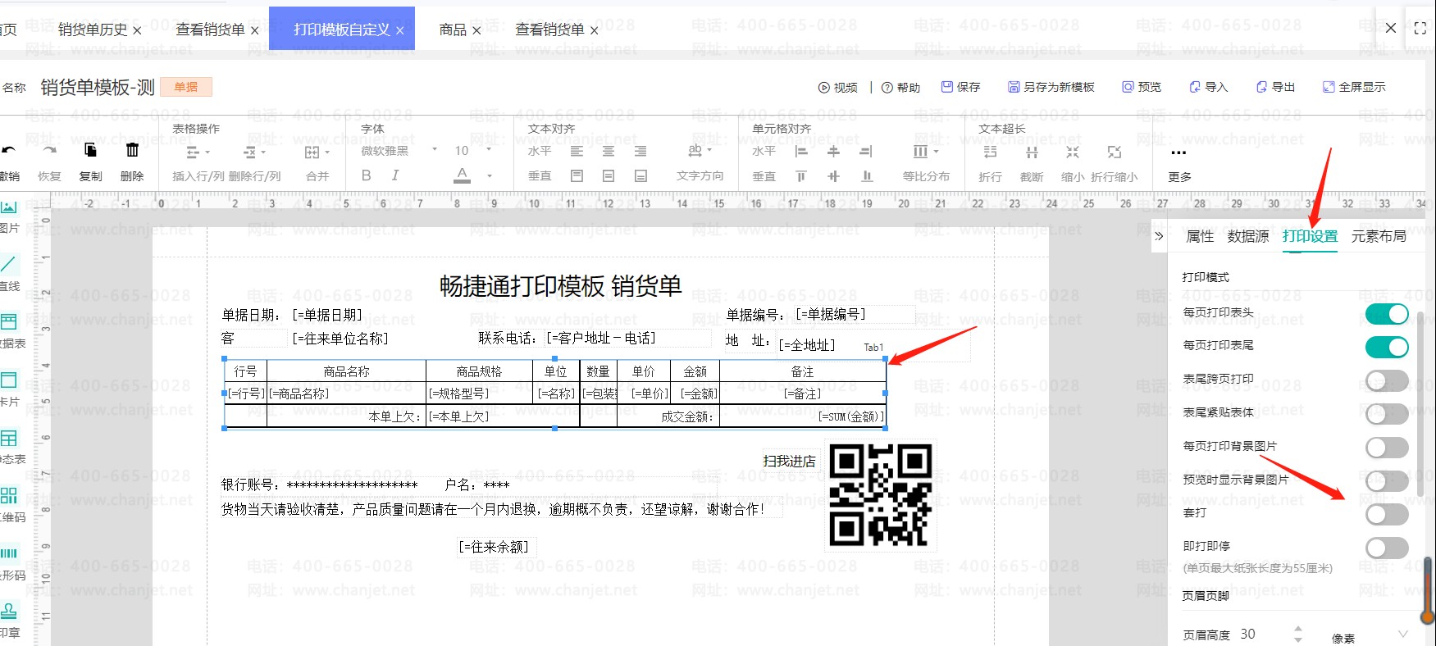Image resolution: width=1436 pixels, height=646 pixels.
Task: Click the 页眉高度 input field
Action: click(x=1261, y=634)
